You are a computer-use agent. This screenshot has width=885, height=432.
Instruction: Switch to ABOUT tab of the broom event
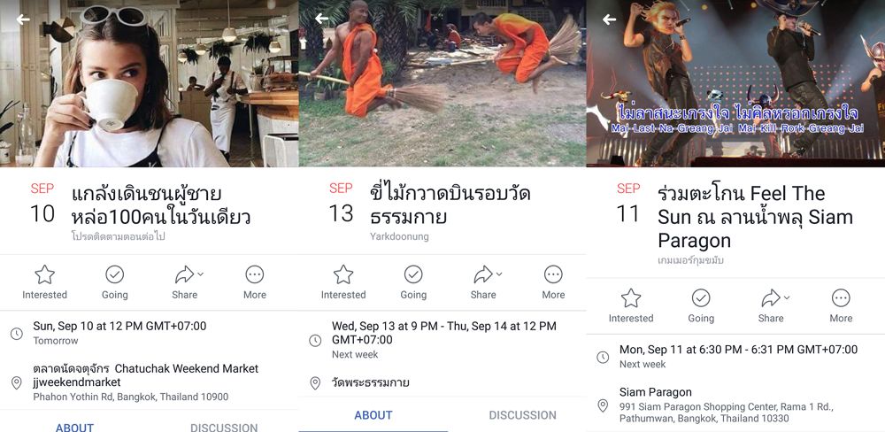pyautogui.click(x=373, y=415)
